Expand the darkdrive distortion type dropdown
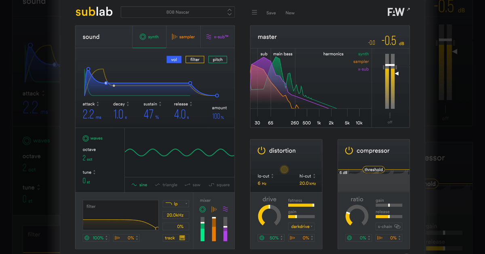The width and height of the screenshot is (485, 254). (x=301, y=227)
